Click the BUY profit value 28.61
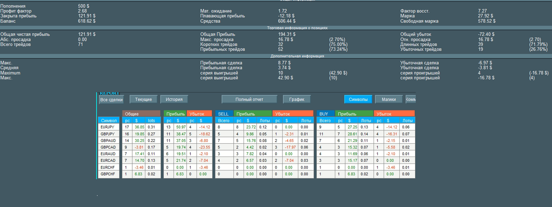Viewport: 552px width, 207px height. [353, 134]
